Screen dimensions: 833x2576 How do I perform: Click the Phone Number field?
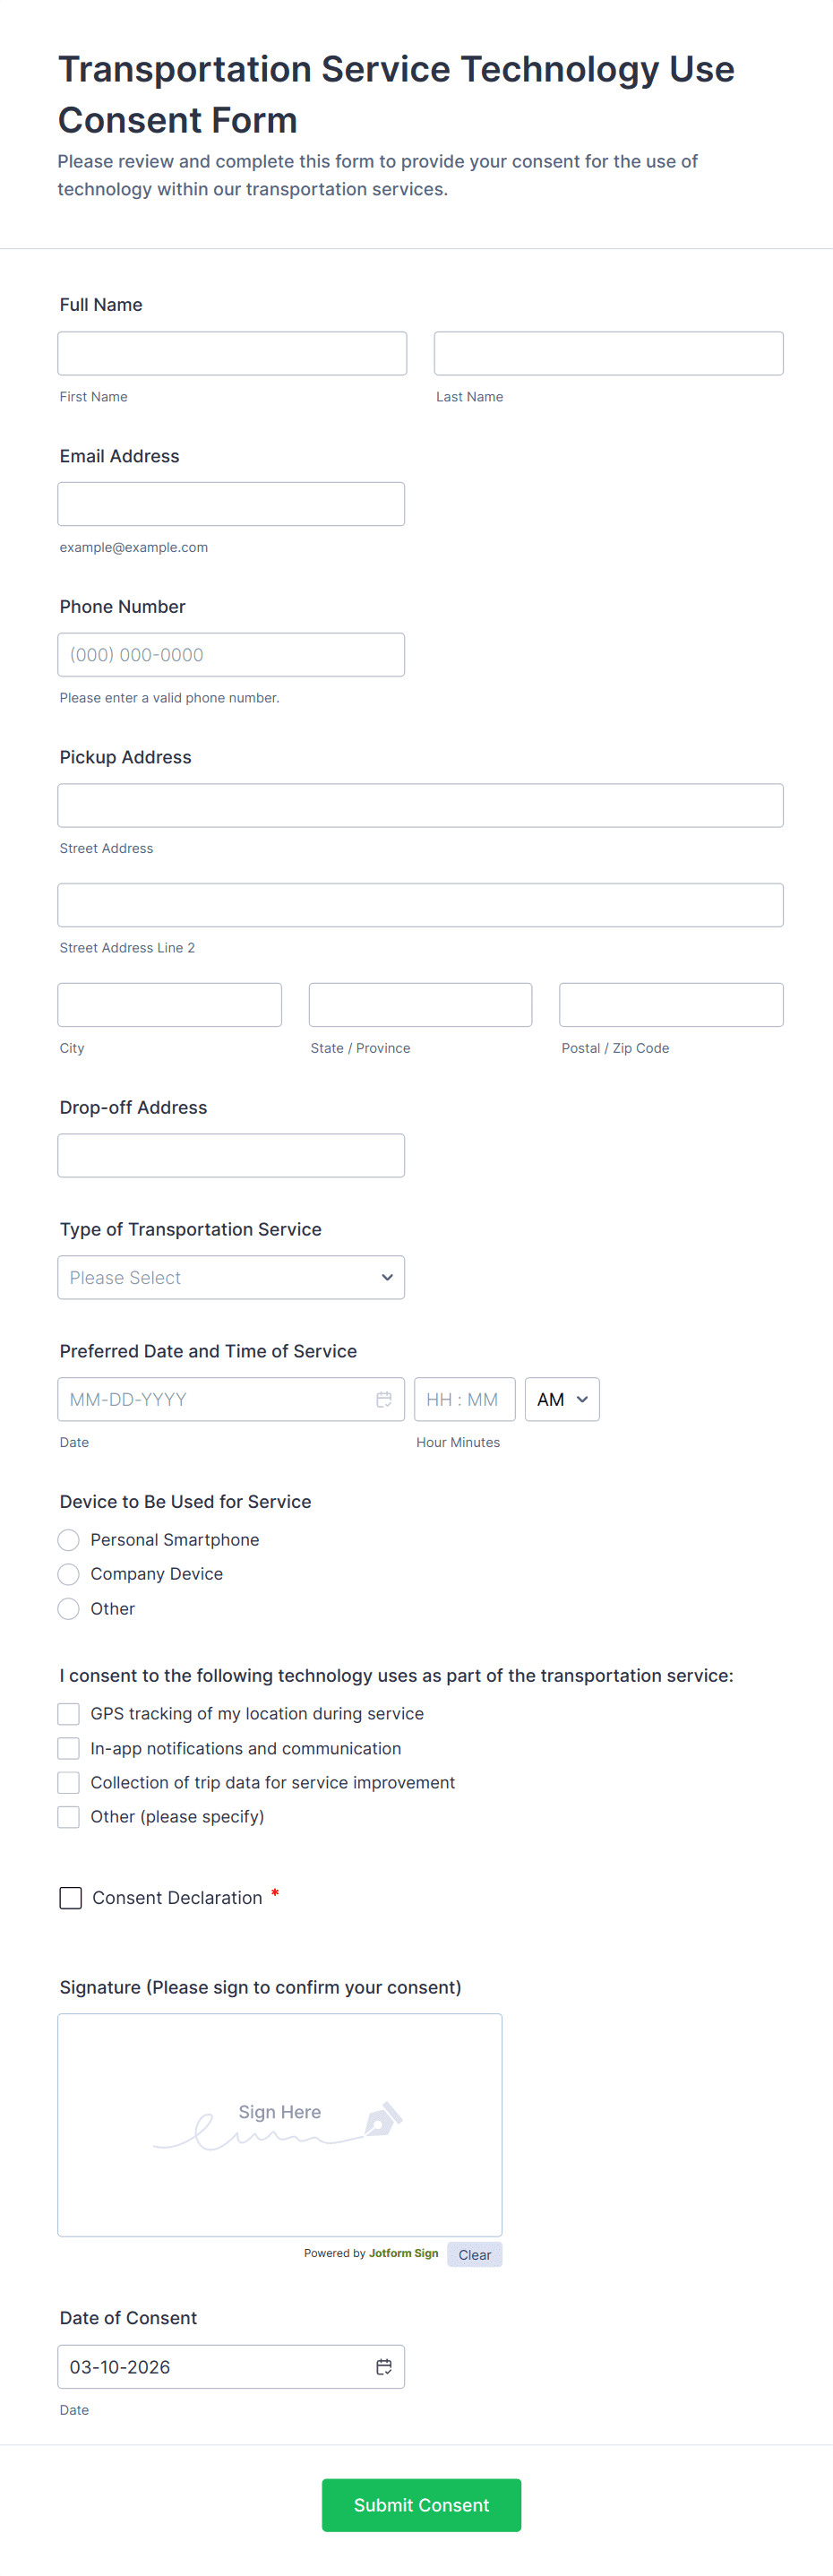pyautogui.click(x=231, y=655)
